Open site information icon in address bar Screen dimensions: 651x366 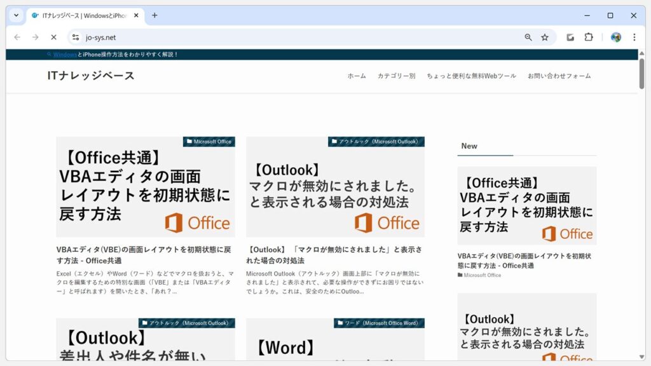click(x=76, y=37)
